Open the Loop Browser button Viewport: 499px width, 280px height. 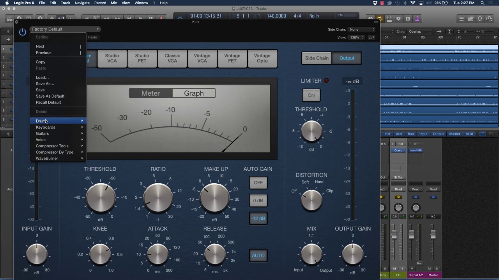point(480,19)
